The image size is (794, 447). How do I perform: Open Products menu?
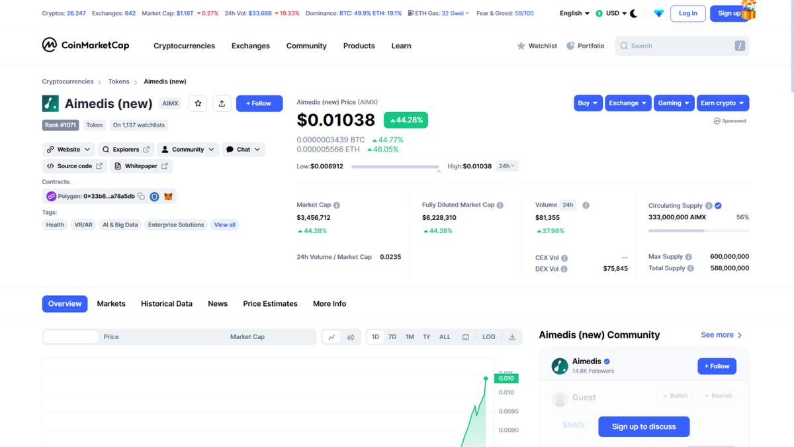pyautogui.click(x=359, y=46)
